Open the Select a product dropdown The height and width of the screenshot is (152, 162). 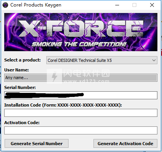click(x=102, y=60)
